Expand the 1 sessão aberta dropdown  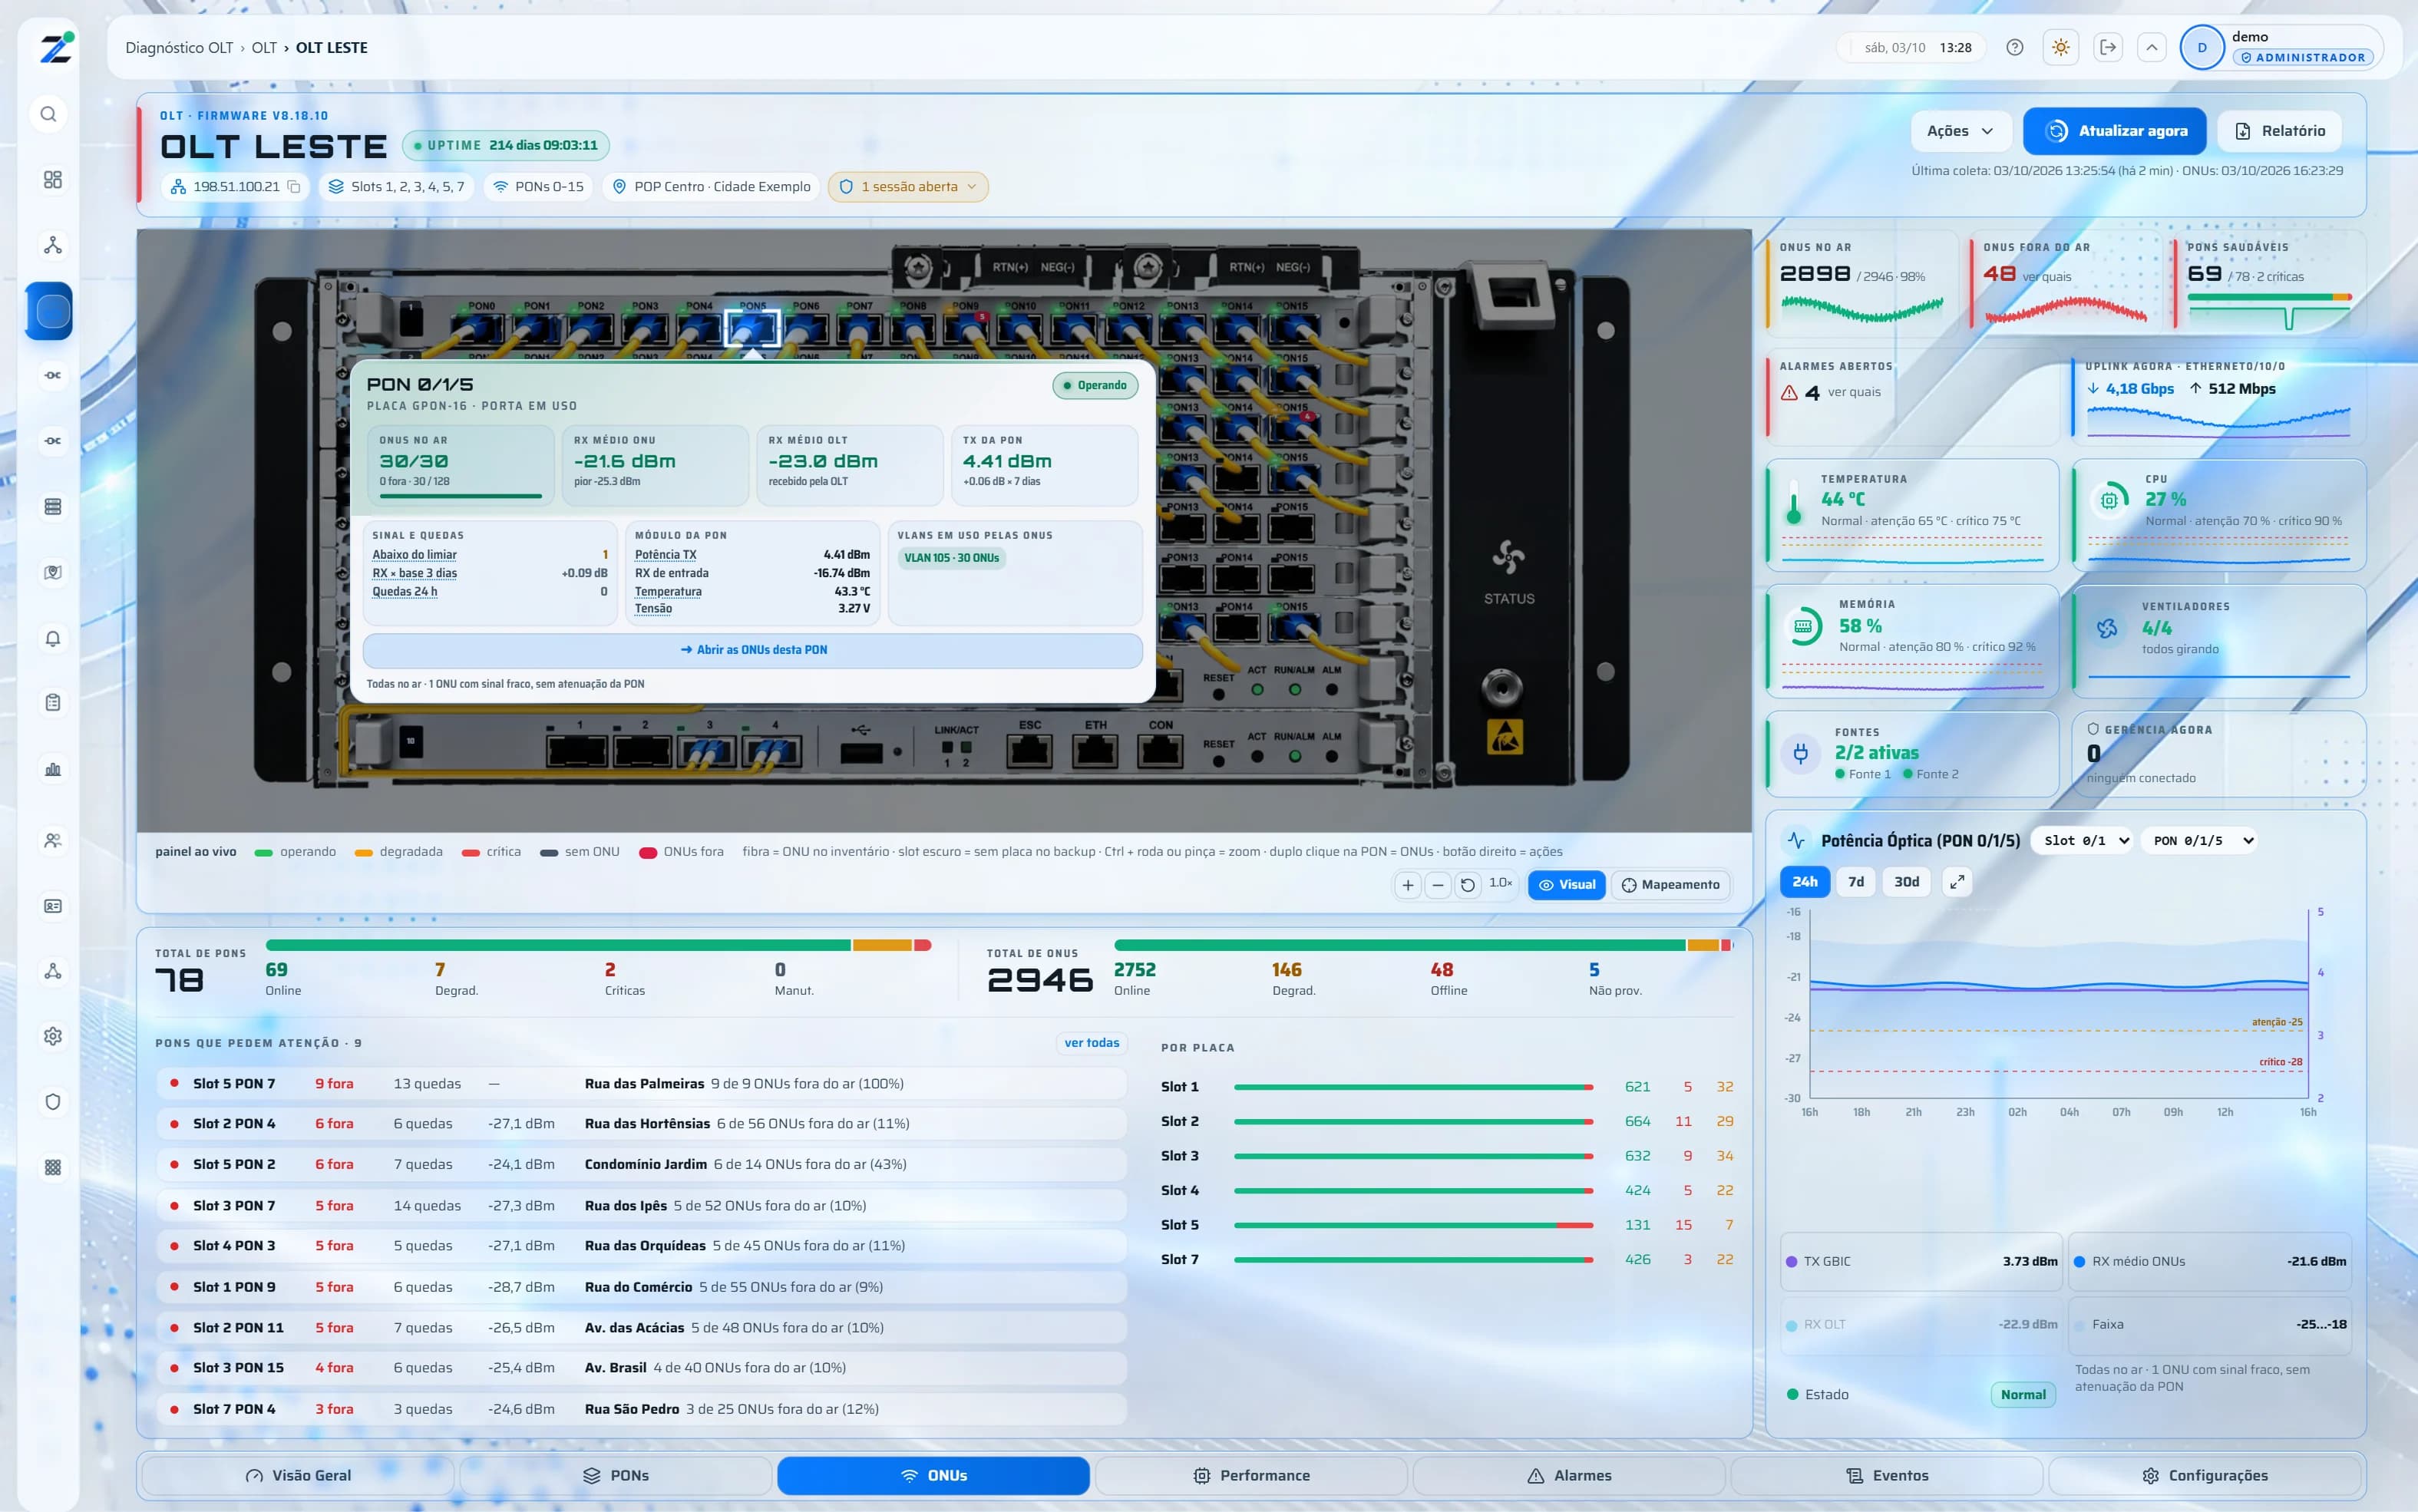908,187
